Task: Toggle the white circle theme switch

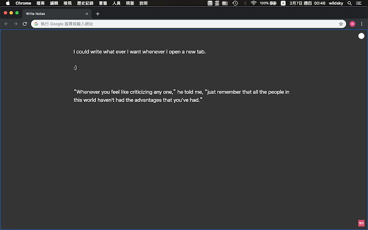Action: click(x=362, y=36)
